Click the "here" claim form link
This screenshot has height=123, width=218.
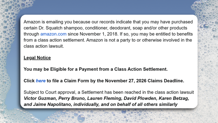click(41, 81)
